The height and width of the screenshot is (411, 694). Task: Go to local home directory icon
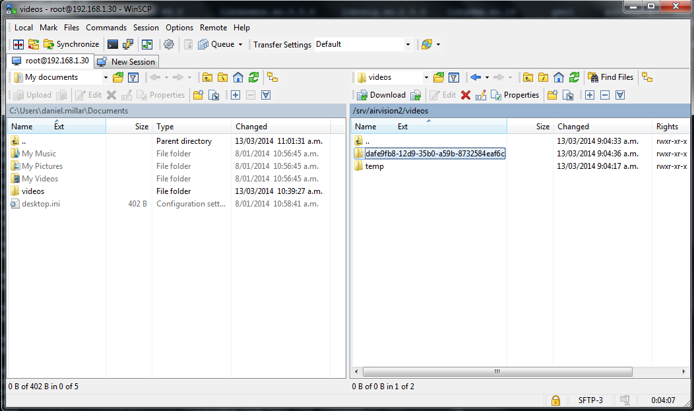(x=238, y=78)
